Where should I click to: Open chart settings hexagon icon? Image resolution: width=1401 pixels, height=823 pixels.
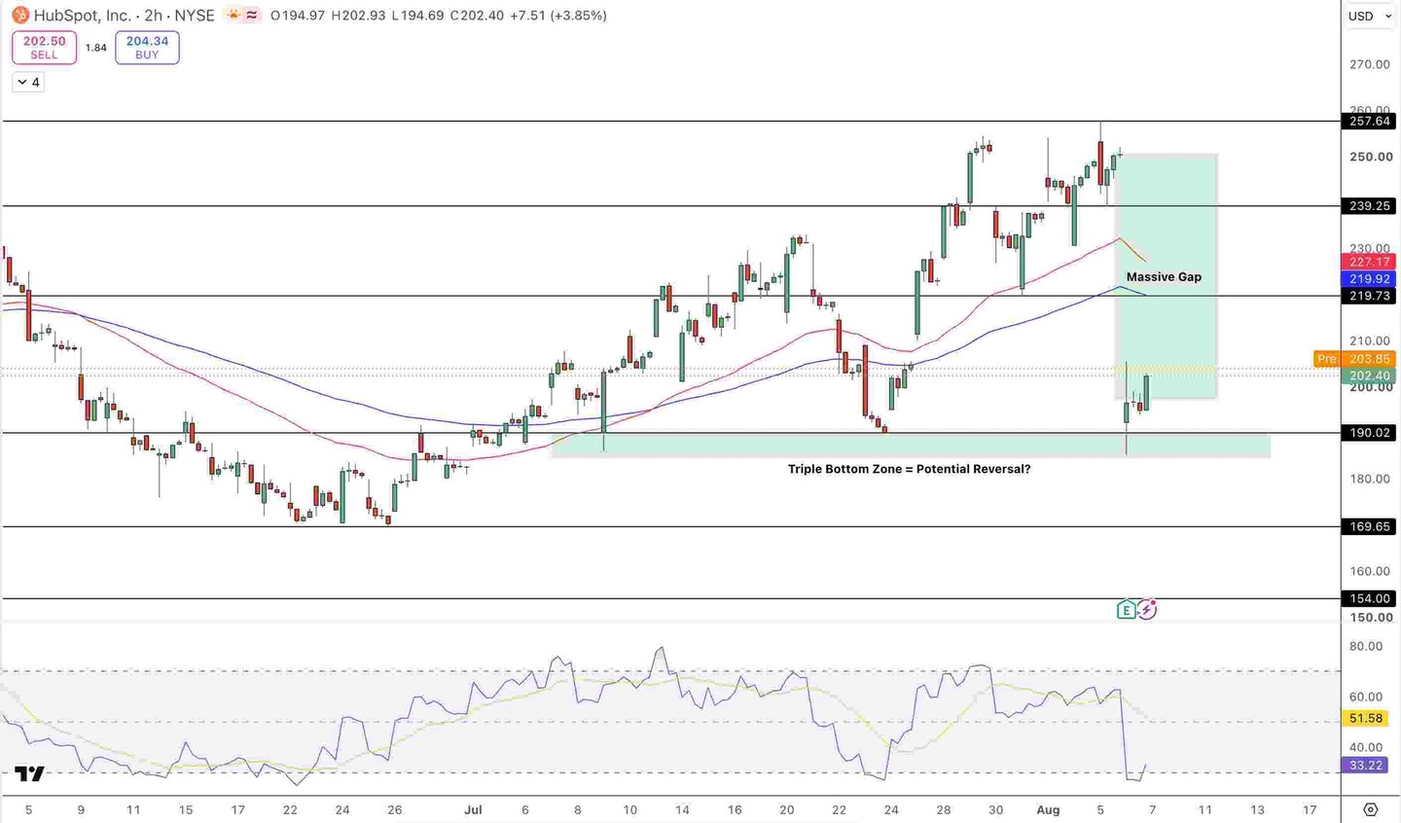tap(1371, 809)
